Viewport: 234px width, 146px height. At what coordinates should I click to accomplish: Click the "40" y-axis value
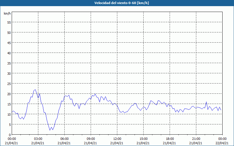point(9,53)
